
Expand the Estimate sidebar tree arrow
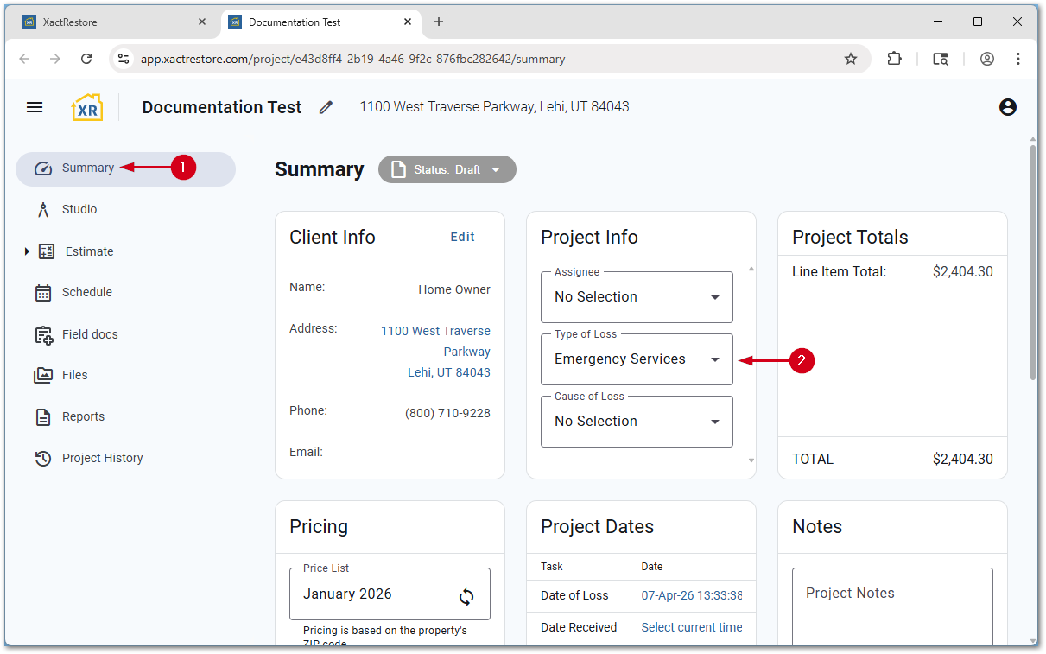pyautogui.click(x=27, y=251)
